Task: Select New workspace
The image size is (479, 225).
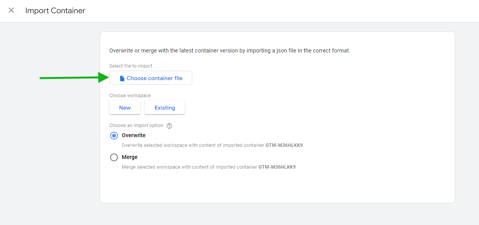Action: (x=125, y=108)
